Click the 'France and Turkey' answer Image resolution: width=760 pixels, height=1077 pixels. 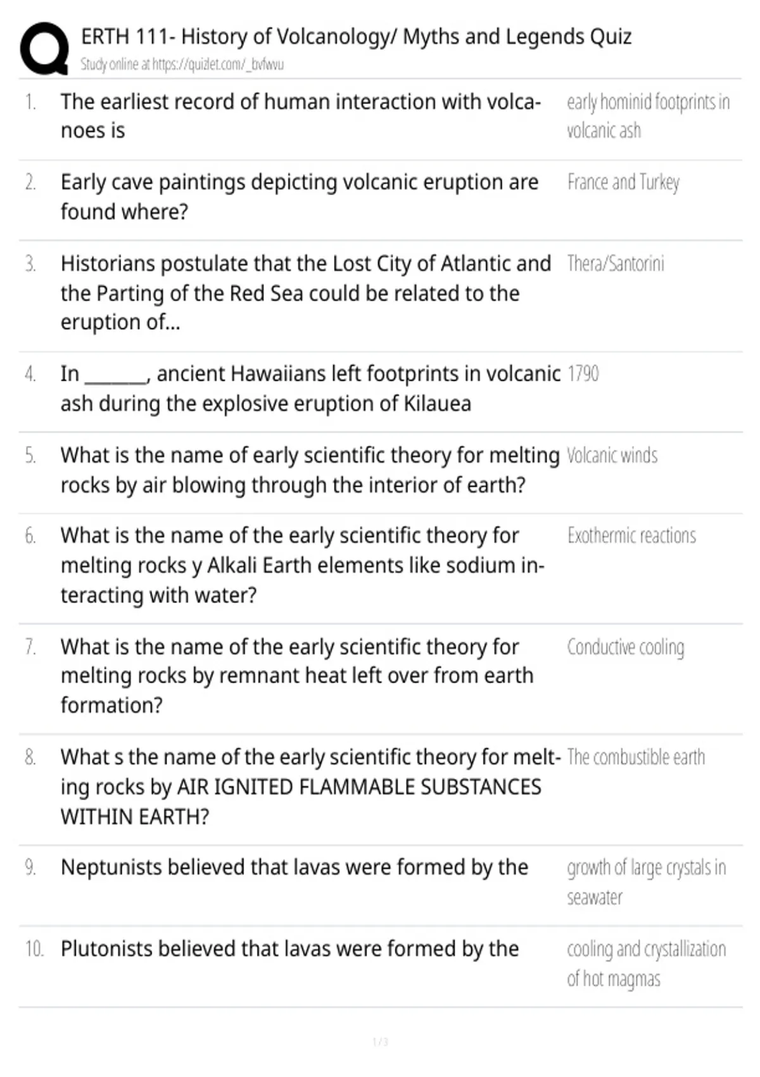(x=623, y=182)
